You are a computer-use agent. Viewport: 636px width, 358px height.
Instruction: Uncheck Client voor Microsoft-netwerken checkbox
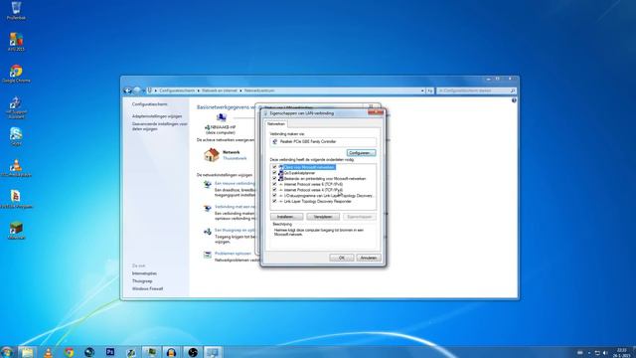tap(274, 167)
